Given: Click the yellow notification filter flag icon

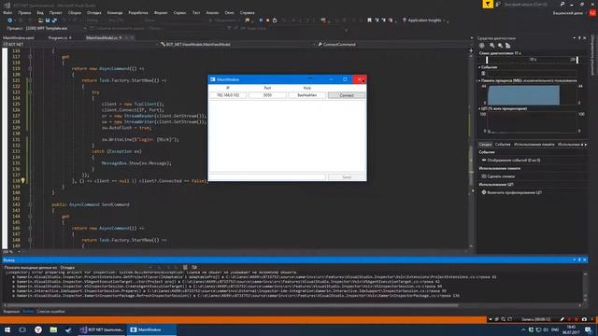Looking at the screenshot, I should click(488, 4).
